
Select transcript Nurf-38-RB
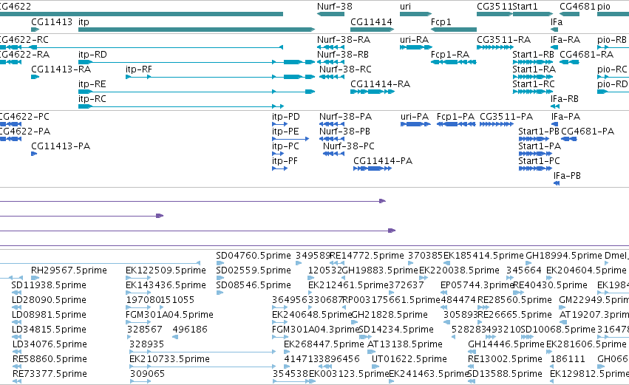342,55
